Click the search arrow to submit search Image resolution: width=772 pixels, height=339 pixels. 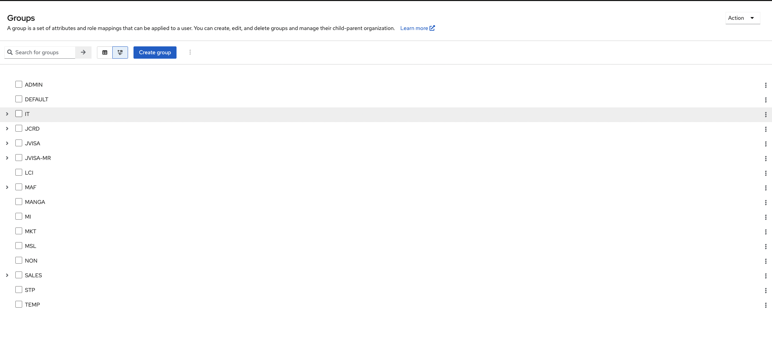[83, 52]
